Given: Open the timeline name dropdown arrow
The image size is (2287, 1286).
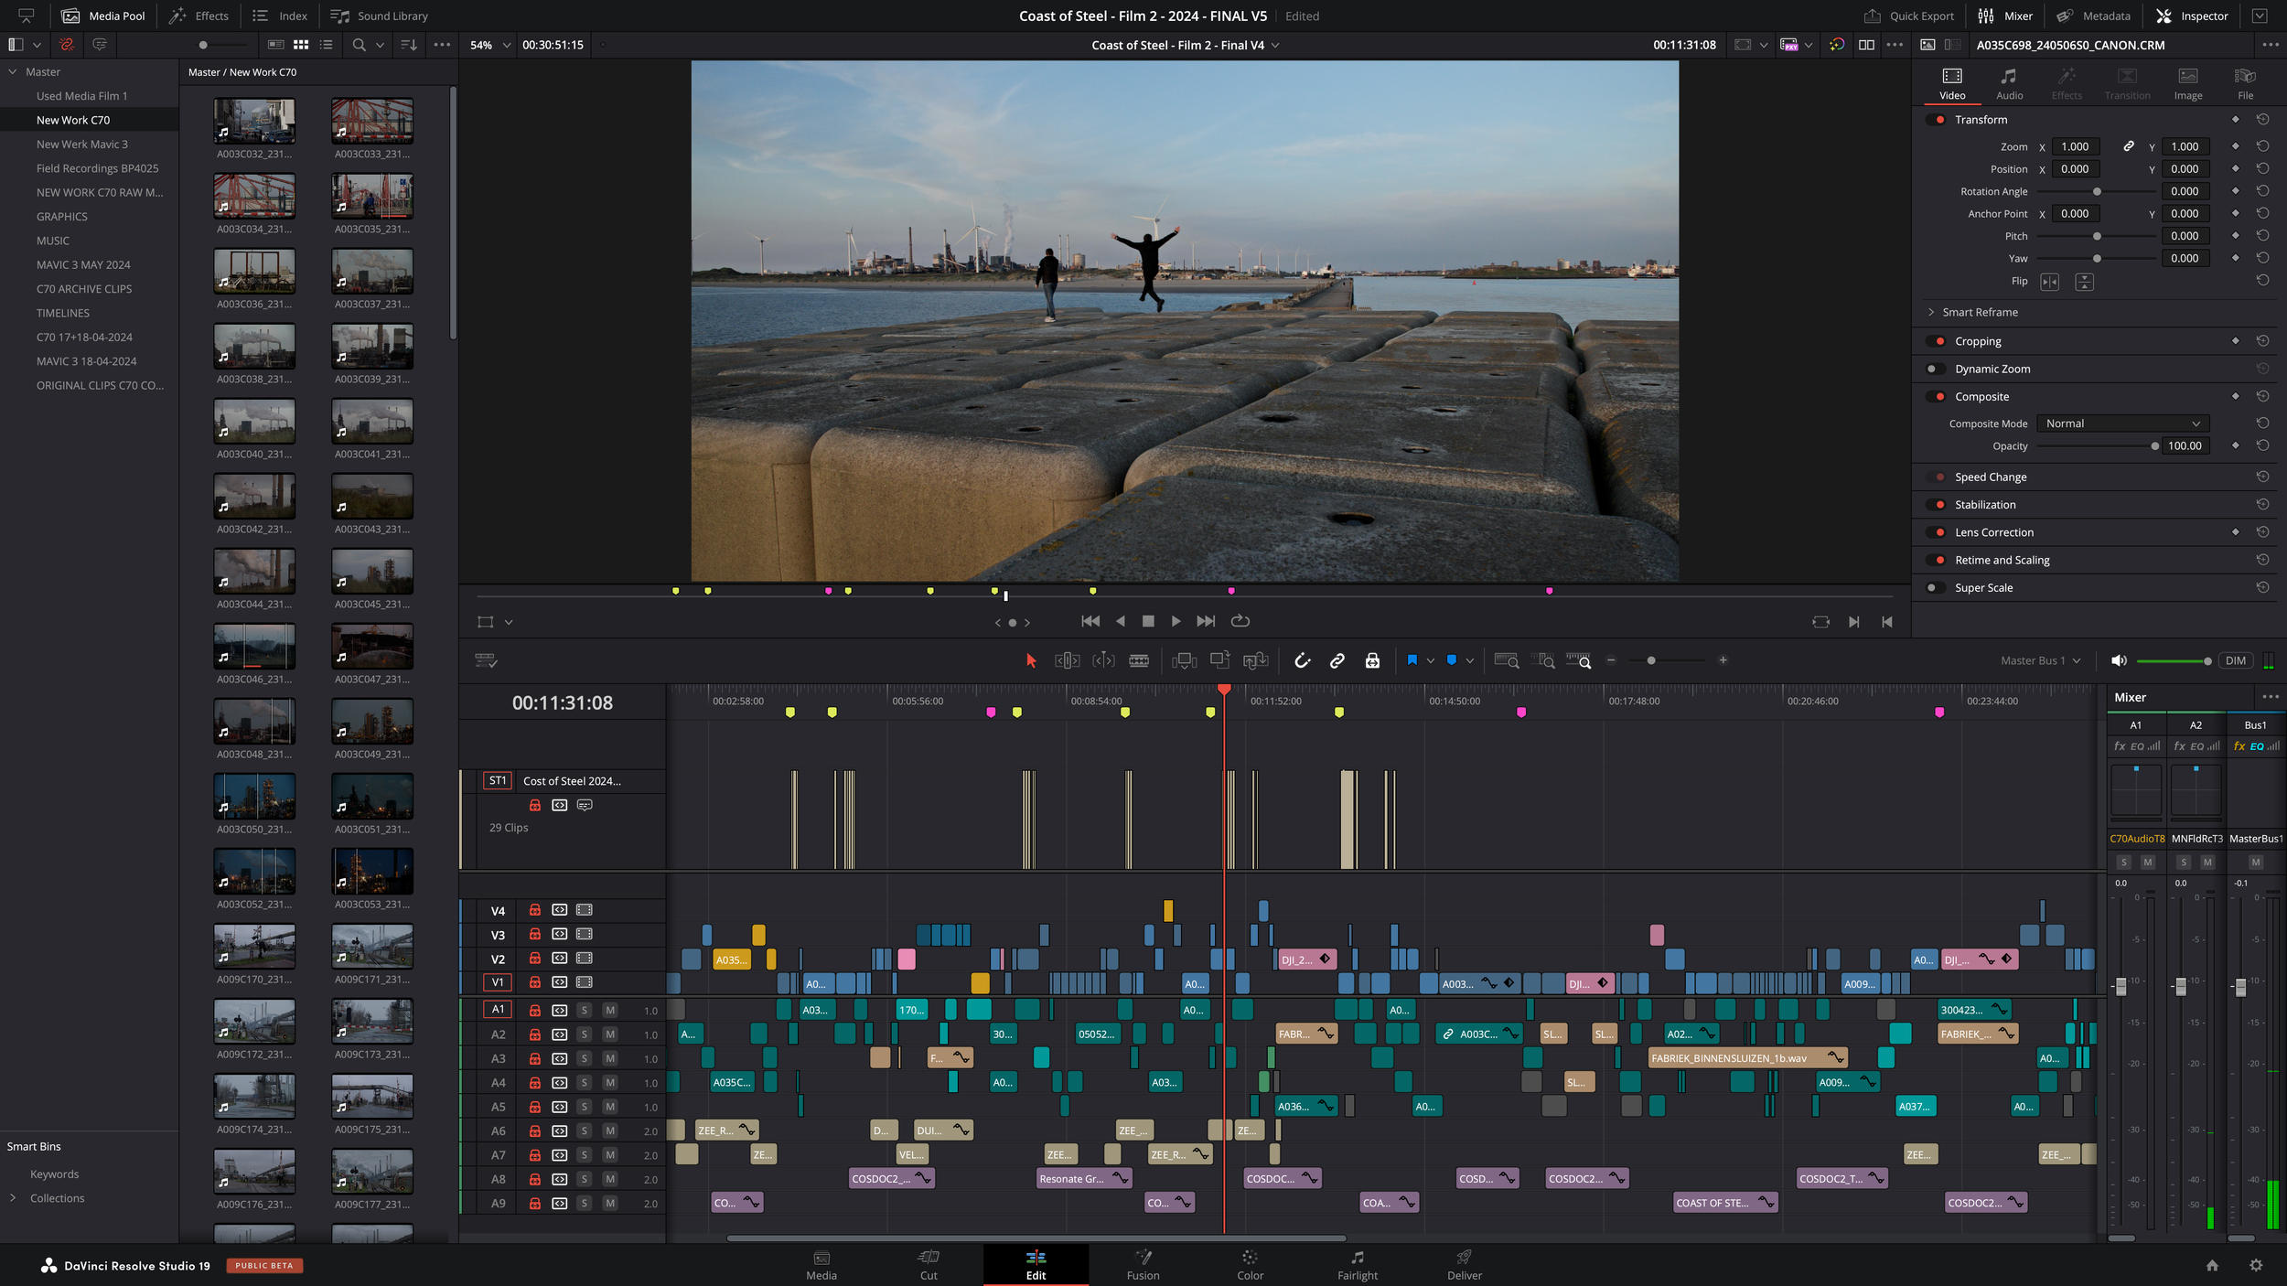Looking at the screenshot, I should 1275,45.
